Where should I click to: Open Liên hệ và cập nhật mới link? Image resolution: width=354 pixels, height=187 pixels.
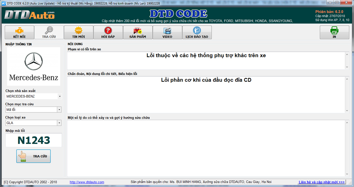(x=322, y=182)
